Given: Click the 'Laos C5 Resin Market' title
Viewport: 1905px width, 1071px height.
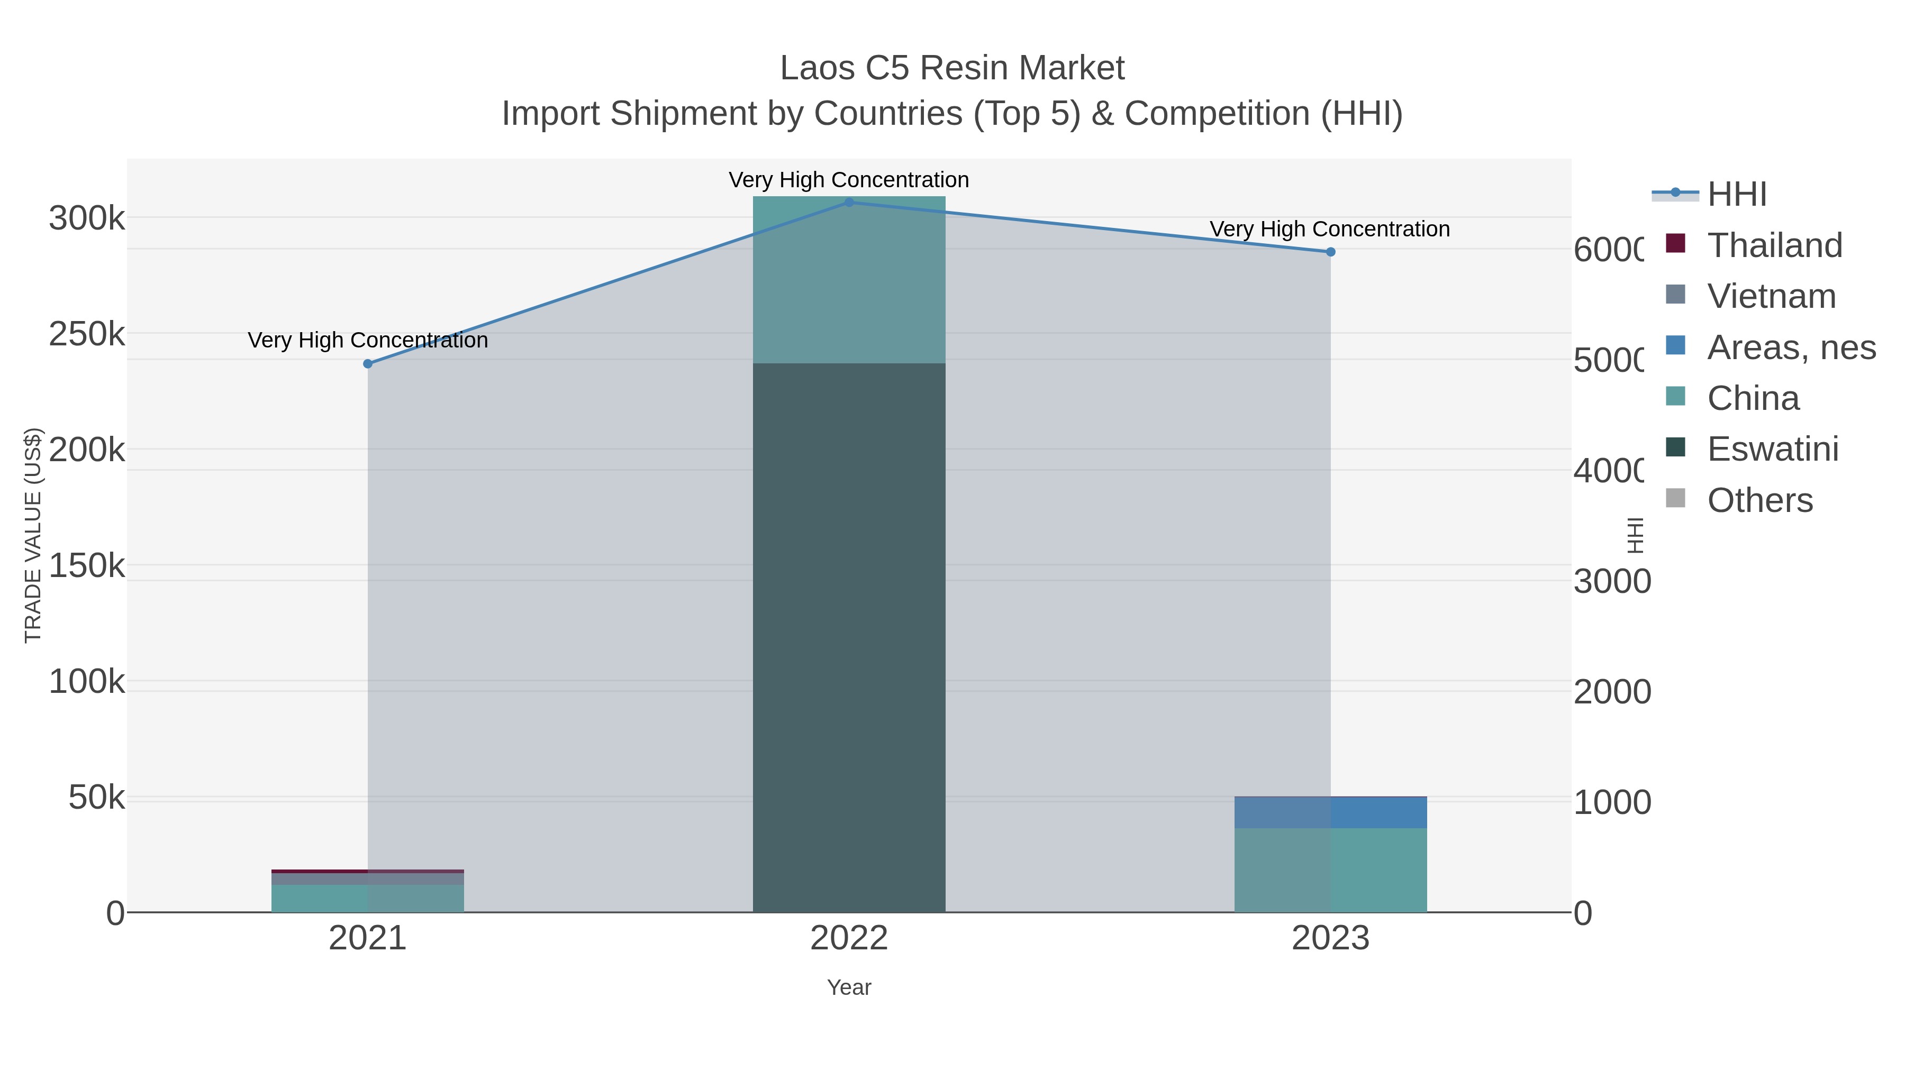Looking at the screenshot, I should click(952, 68).
